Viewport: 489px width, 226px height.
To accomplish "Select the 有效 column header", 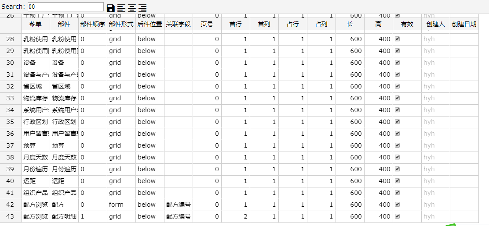I will 407,24.
